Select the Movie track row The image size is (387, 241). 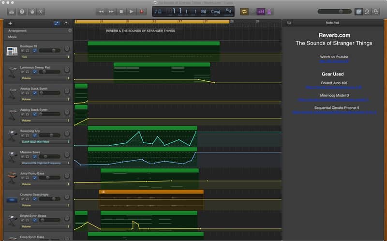(38, 37)
